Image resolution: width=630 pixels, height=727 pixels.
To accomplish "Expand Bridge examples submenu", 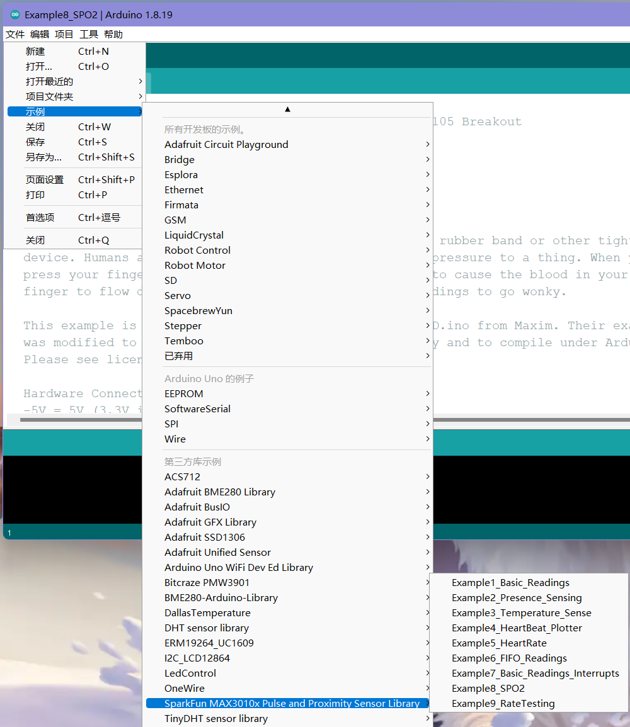I will pos(288,159).
